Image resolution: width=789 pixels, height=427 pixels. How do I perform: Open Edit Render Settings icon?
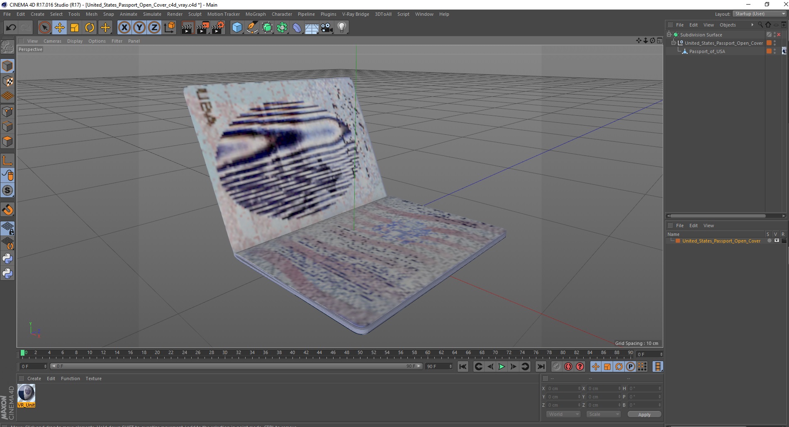[218, 28]
